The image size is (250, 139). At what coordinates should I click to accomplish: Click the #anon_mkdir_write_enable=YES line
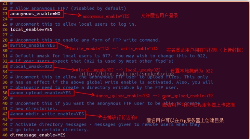(47, 114)
